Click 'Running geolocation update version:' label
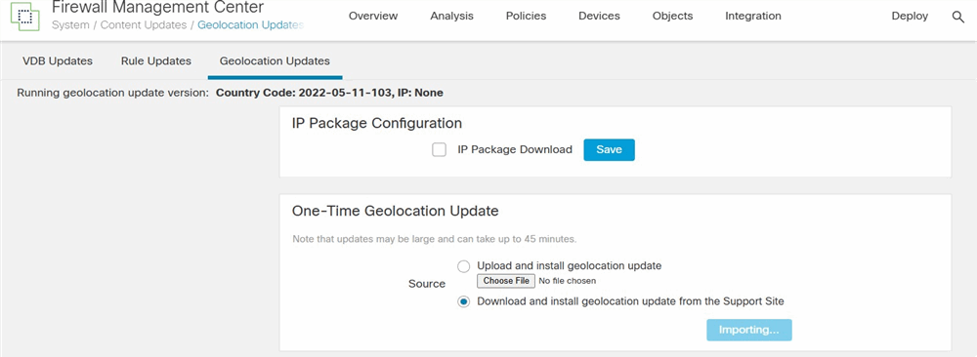 [x=112, y=94]
